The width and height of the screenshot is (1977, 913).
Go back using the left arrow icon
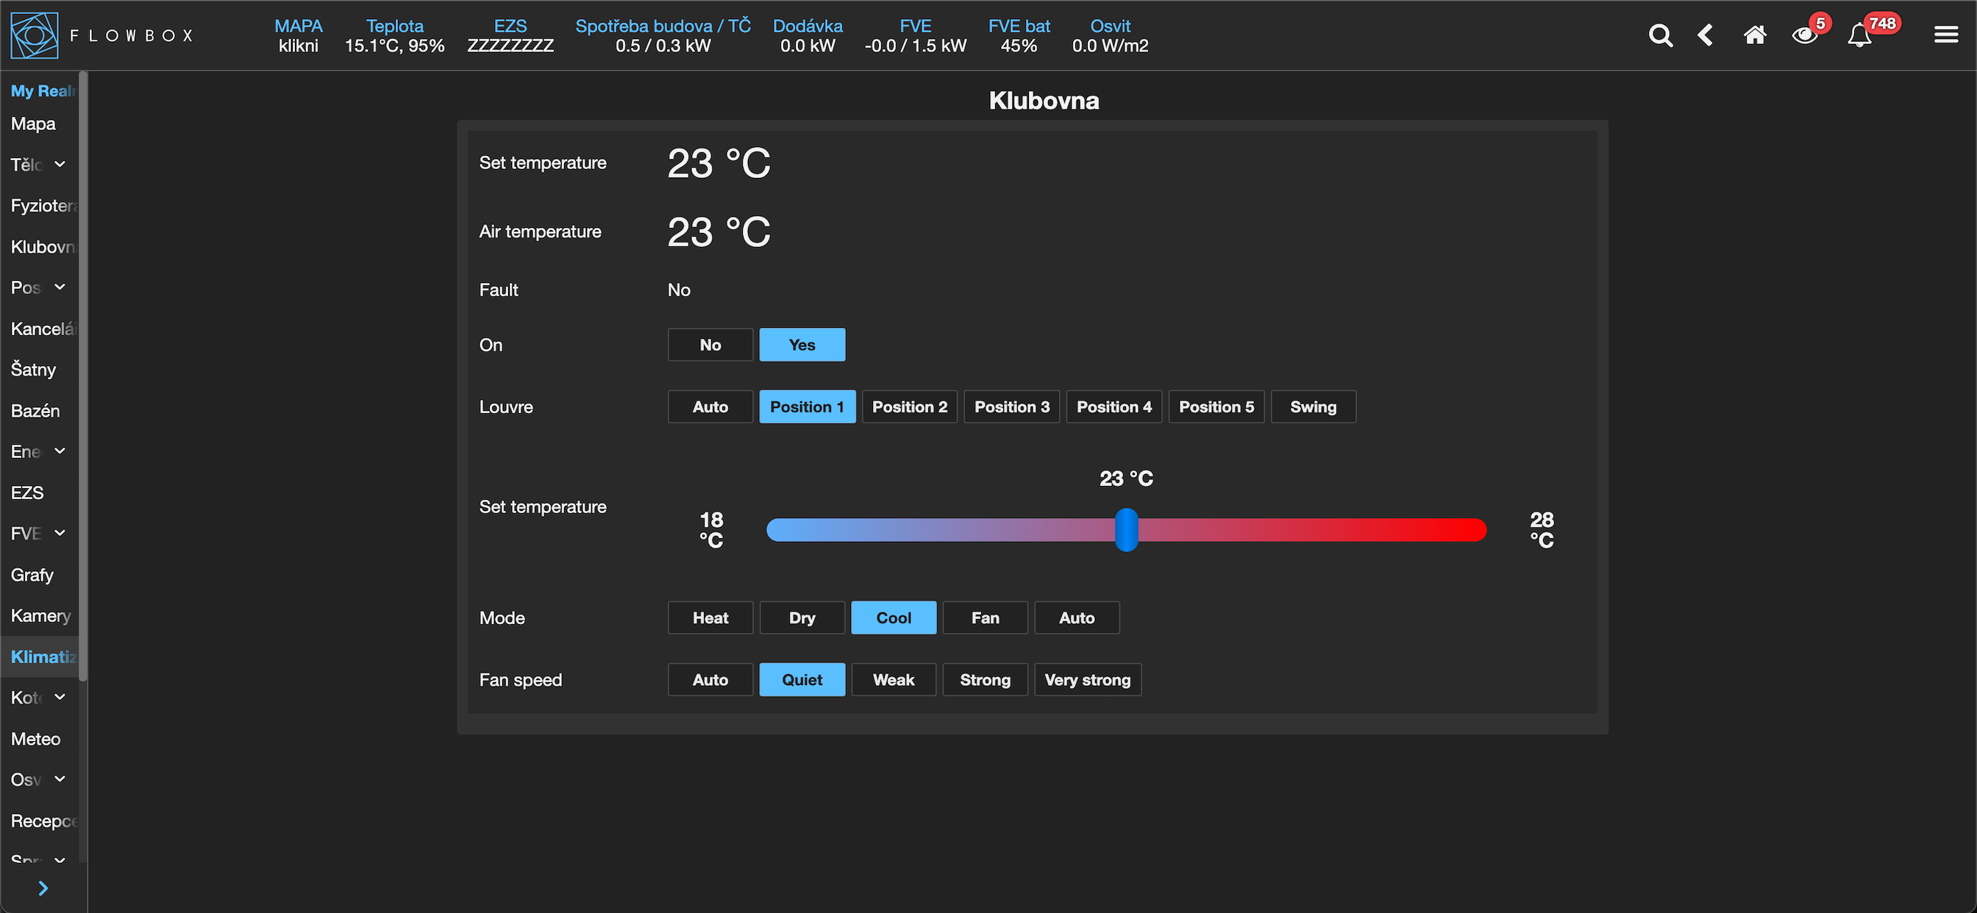pyautogui.click(x=1706, y=35)
